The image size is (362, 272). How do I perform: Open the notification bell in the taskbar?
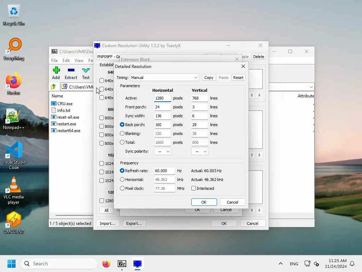pos(352,263)
